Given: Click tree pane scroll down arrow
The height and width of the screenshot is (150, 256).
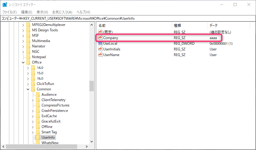Looking at the screenshot, I should 92,142.
